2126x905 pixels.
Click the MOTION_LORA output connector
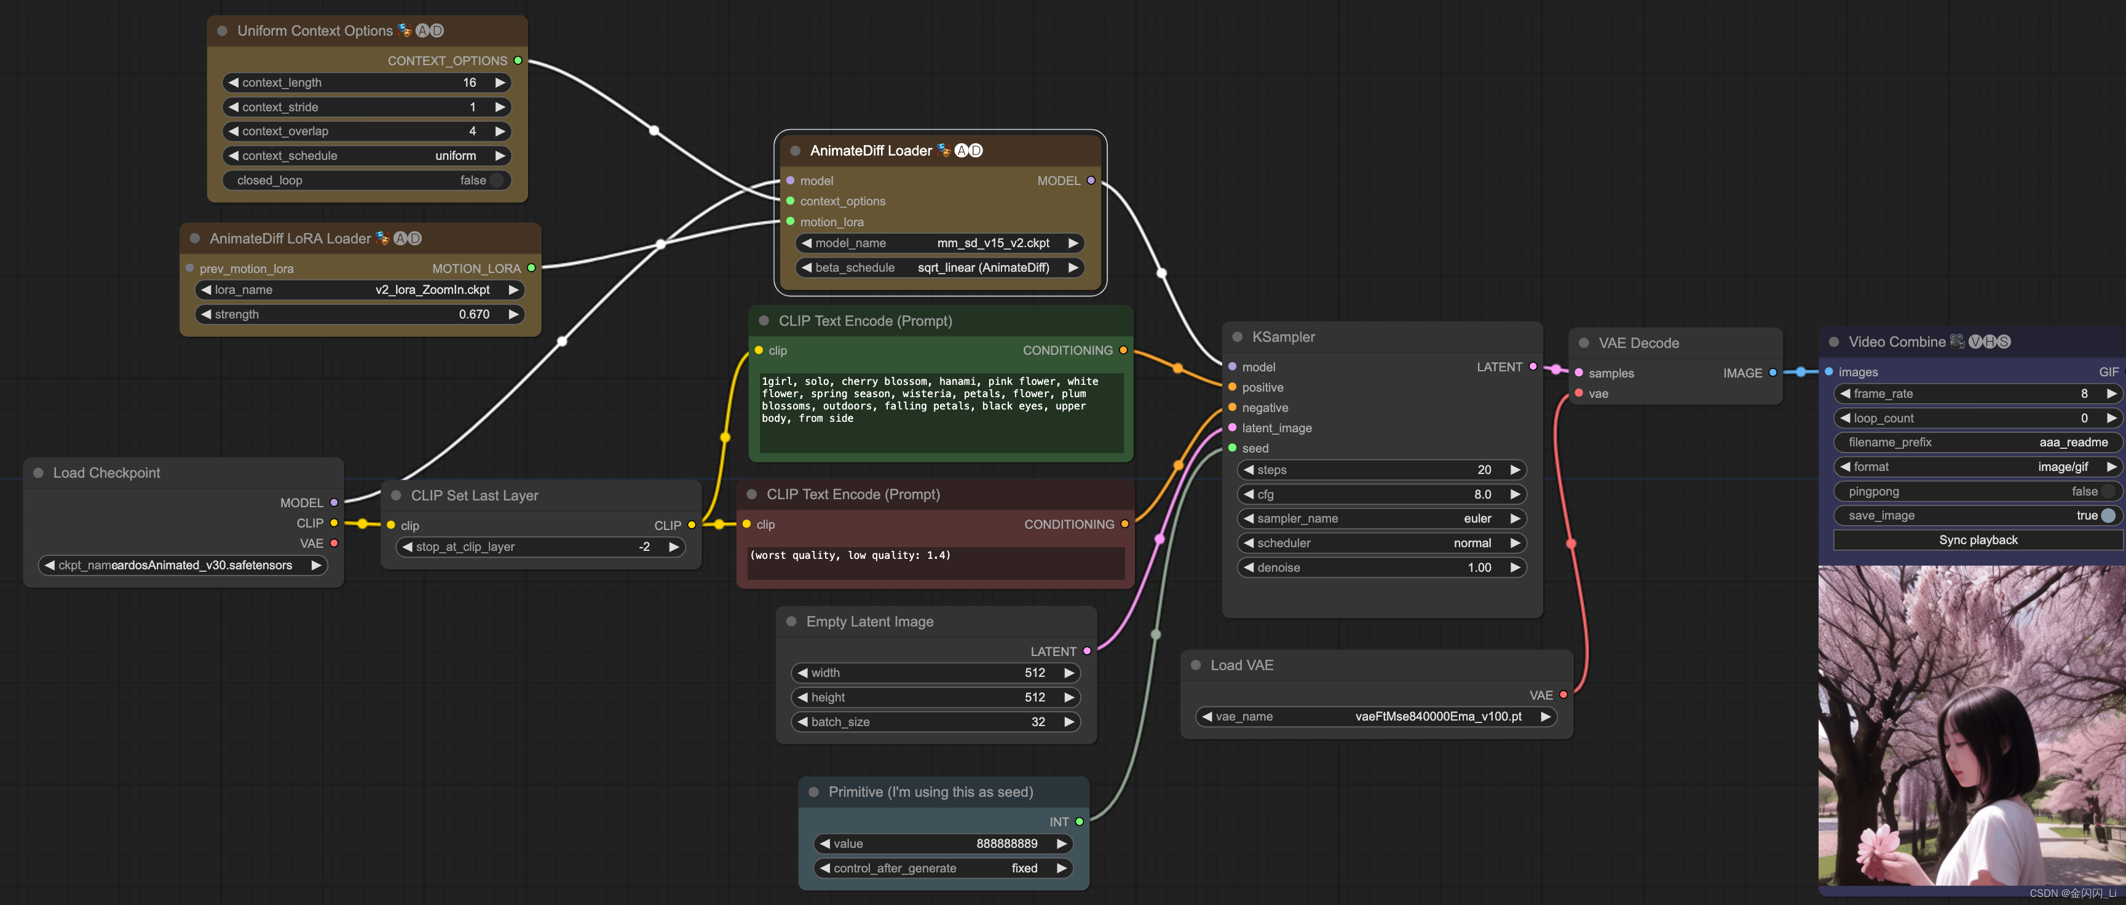coord(531,268)
